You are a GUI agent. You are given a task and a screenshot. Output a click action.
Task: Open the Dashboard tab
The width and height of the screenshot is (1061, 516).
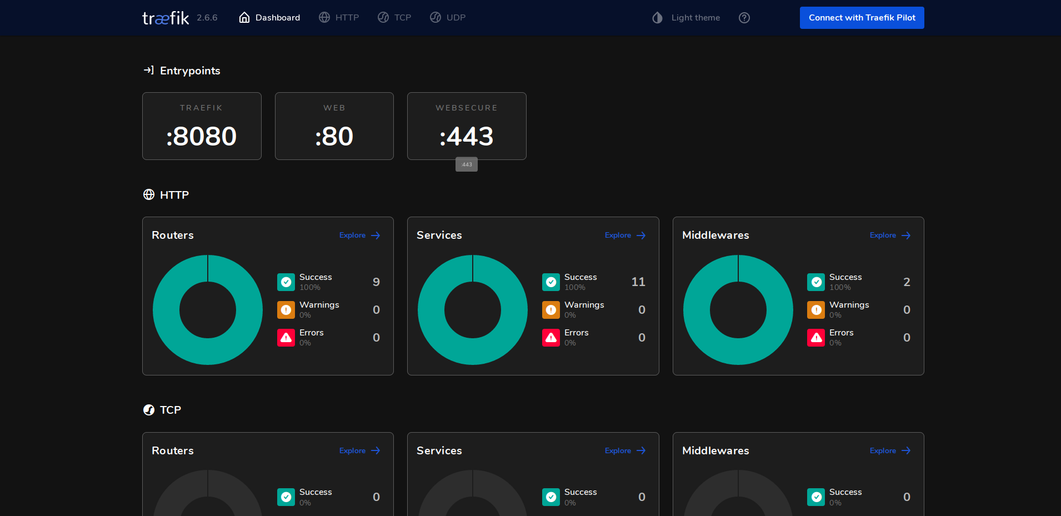(269, 18)
